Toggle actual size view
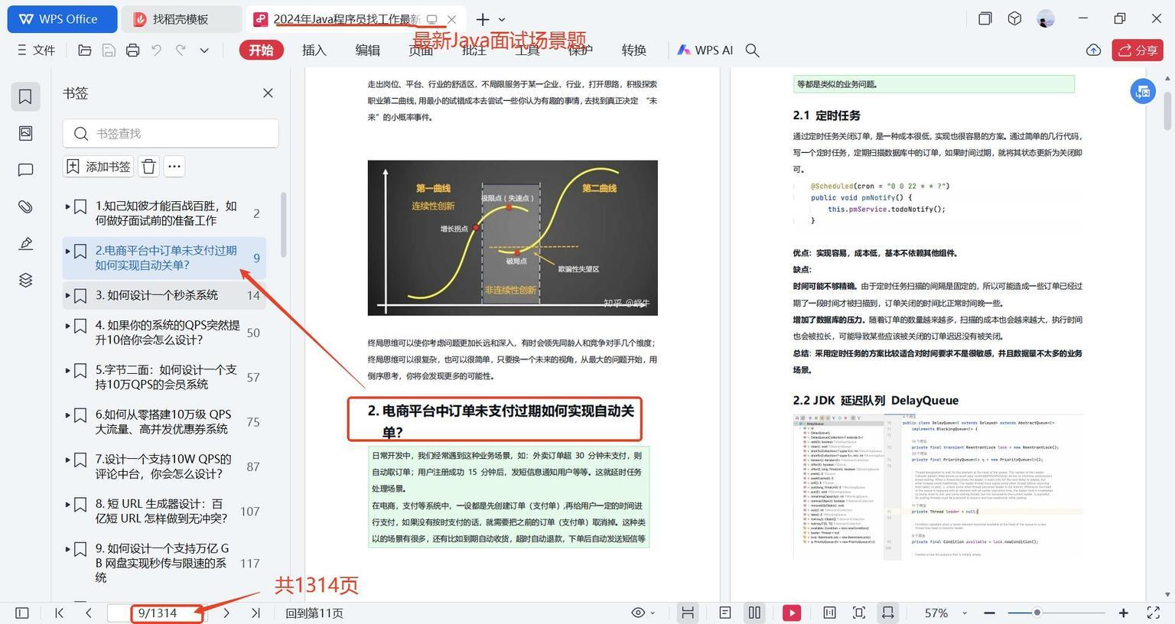Screen dimensions: 1175x624 click(829, 613)
